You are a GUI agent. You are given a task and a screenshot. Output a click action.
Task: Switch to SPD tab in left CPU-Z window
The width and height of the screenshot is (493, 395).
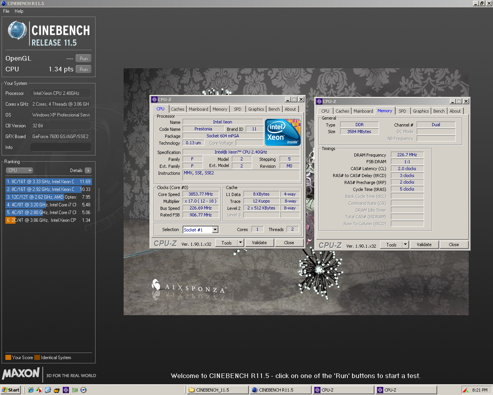point(238,109)
